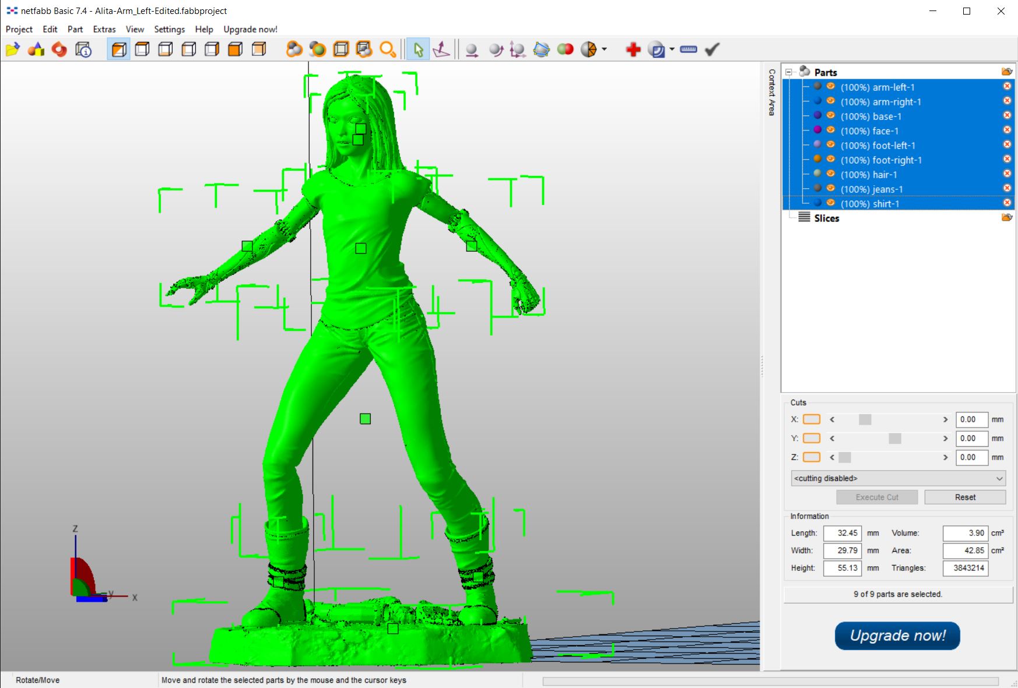Image resolution: width=1018 pixels, height=688 pixels.
Task: Click the move part icon
Action: [472, 50]
